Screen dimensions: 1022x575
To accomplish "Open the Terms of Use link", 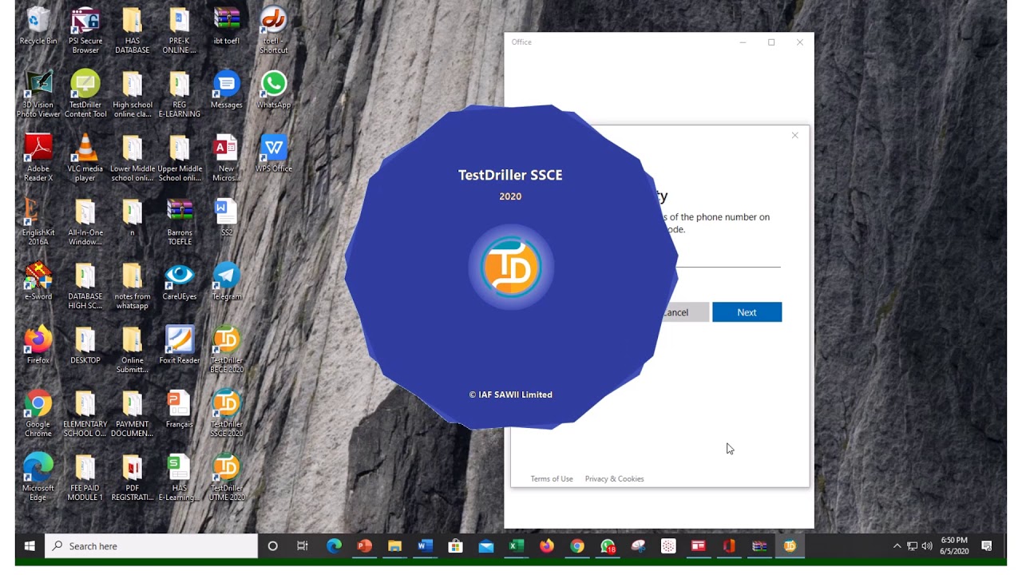I will pyautogui.click(x=552, y=479).
